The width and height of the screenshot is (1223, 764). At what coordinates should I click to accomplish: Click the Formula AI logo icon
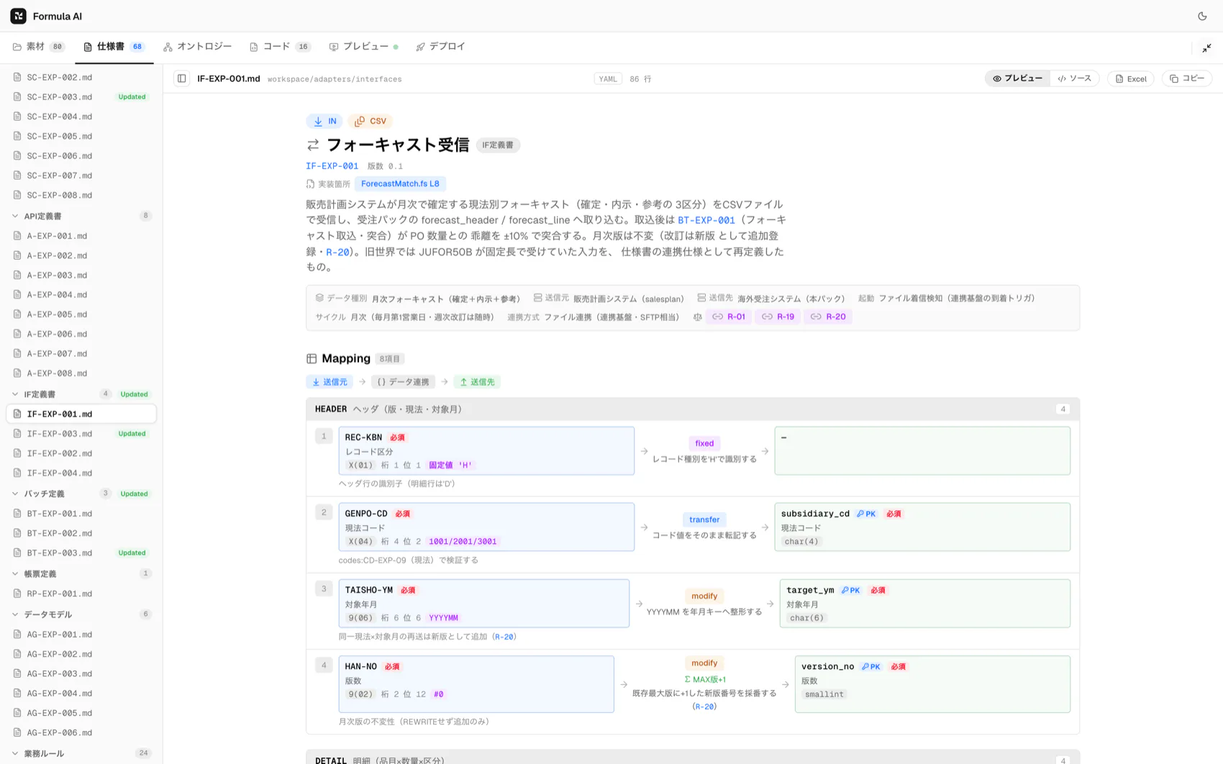(18, 16)
